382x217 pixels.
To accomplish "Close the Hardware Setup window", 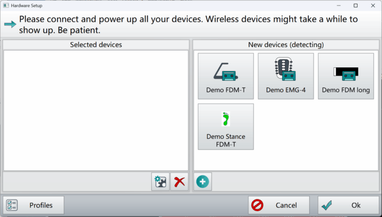I will (x=373, y=5).
